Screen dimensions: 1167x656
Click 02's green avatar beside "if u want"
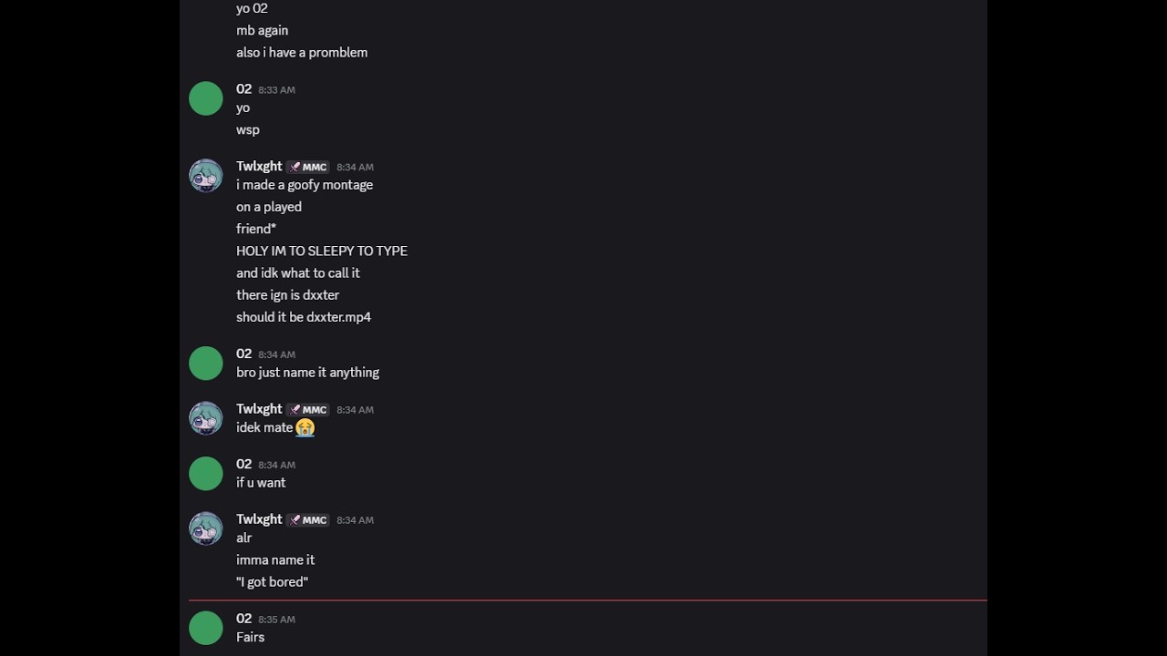[x=205, y=474]
